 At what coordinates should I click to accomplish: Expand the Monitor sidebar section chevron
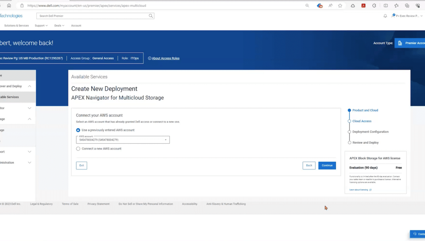(29, 108)
